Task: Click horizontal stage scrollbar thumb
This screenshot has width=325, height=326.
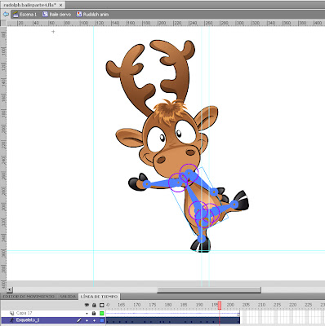Action: pos(209,290)
